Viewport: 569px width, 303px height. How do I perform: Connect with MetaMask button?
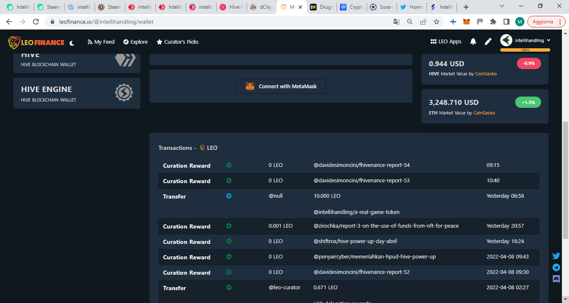281,86
